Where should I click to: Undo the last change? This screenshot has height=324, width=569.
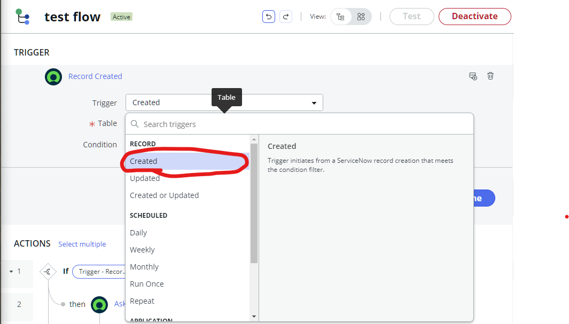pyautogui.click(x=269, y=17)
